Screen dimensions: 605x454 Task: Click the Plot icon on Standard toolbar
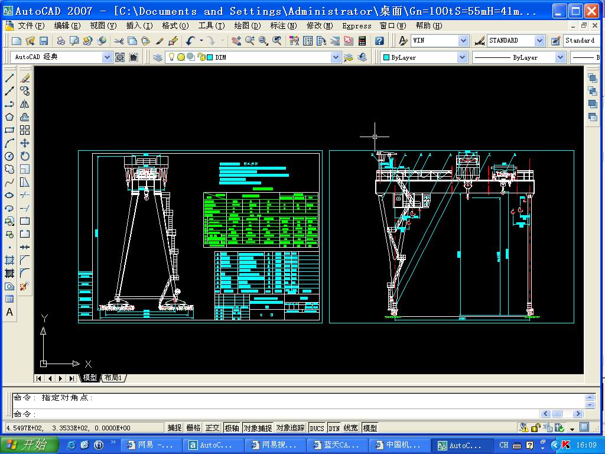pyautogui.click(x=61, y=40)
